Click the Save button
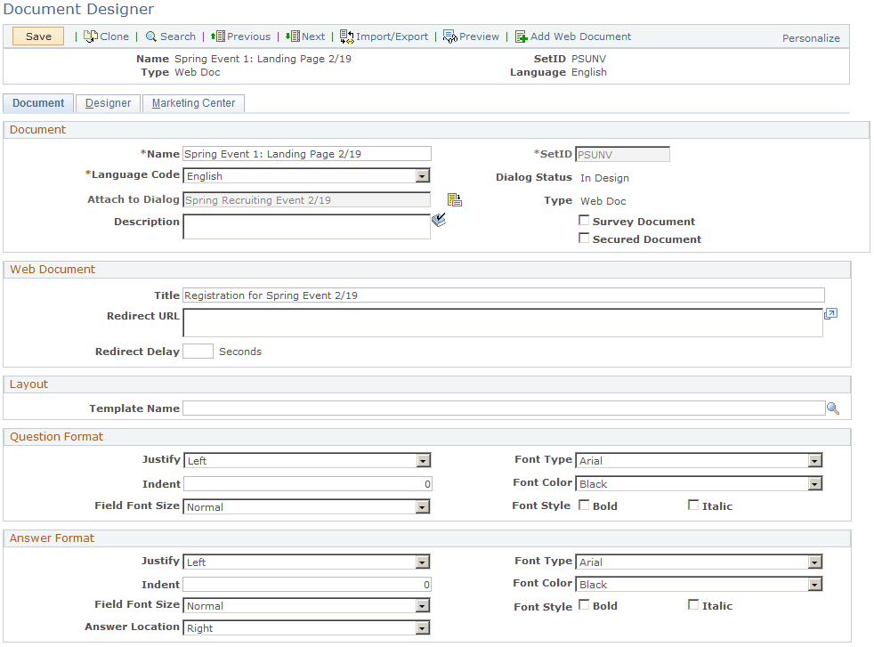This screenshot has height=647, width=874. click(38, 36)
